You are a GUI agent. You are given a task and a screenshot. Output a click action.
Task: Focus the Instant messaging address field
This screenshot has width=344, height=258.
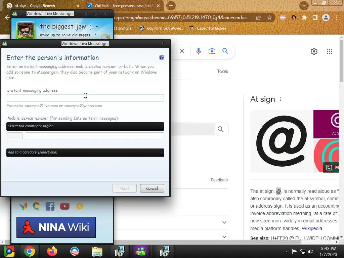pos(85,98)
